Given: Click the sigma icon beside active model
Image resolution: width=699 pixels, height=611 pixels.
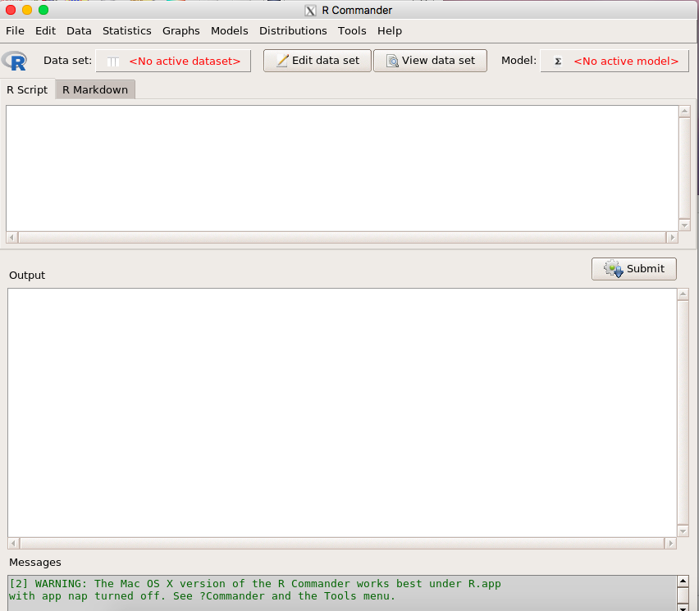Looking at the screenshot, I should (x=558, y=61).
